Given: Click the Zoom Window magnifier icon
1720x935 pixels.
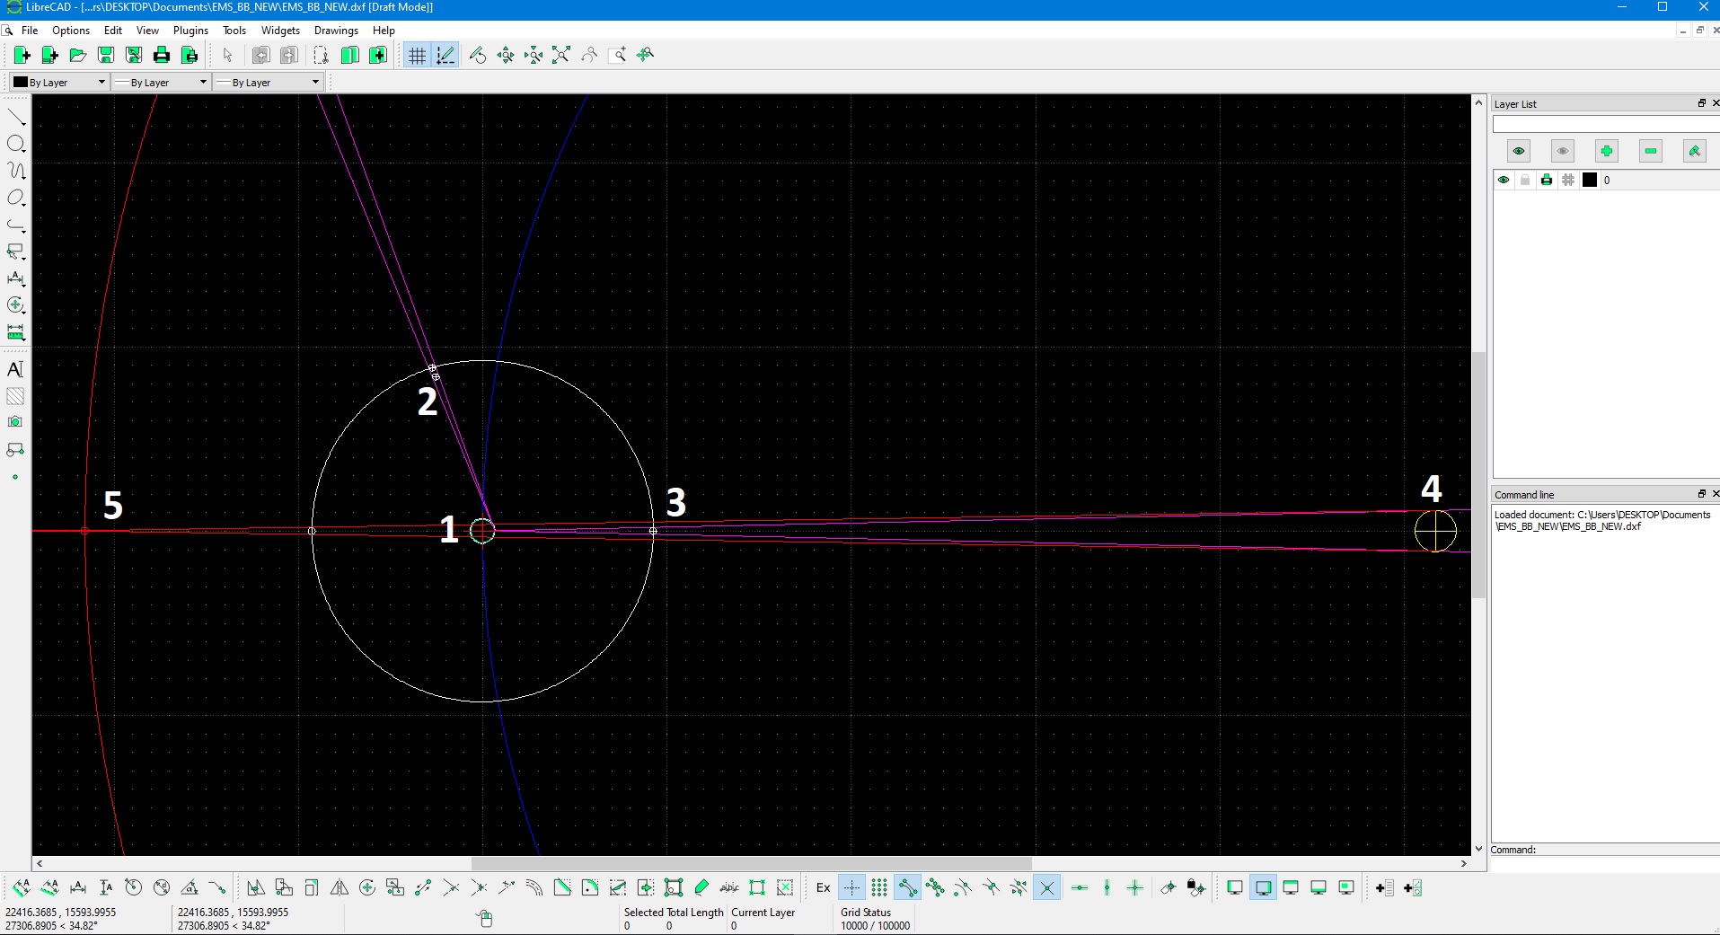Looking at the screenshot, I should [618, 56].
